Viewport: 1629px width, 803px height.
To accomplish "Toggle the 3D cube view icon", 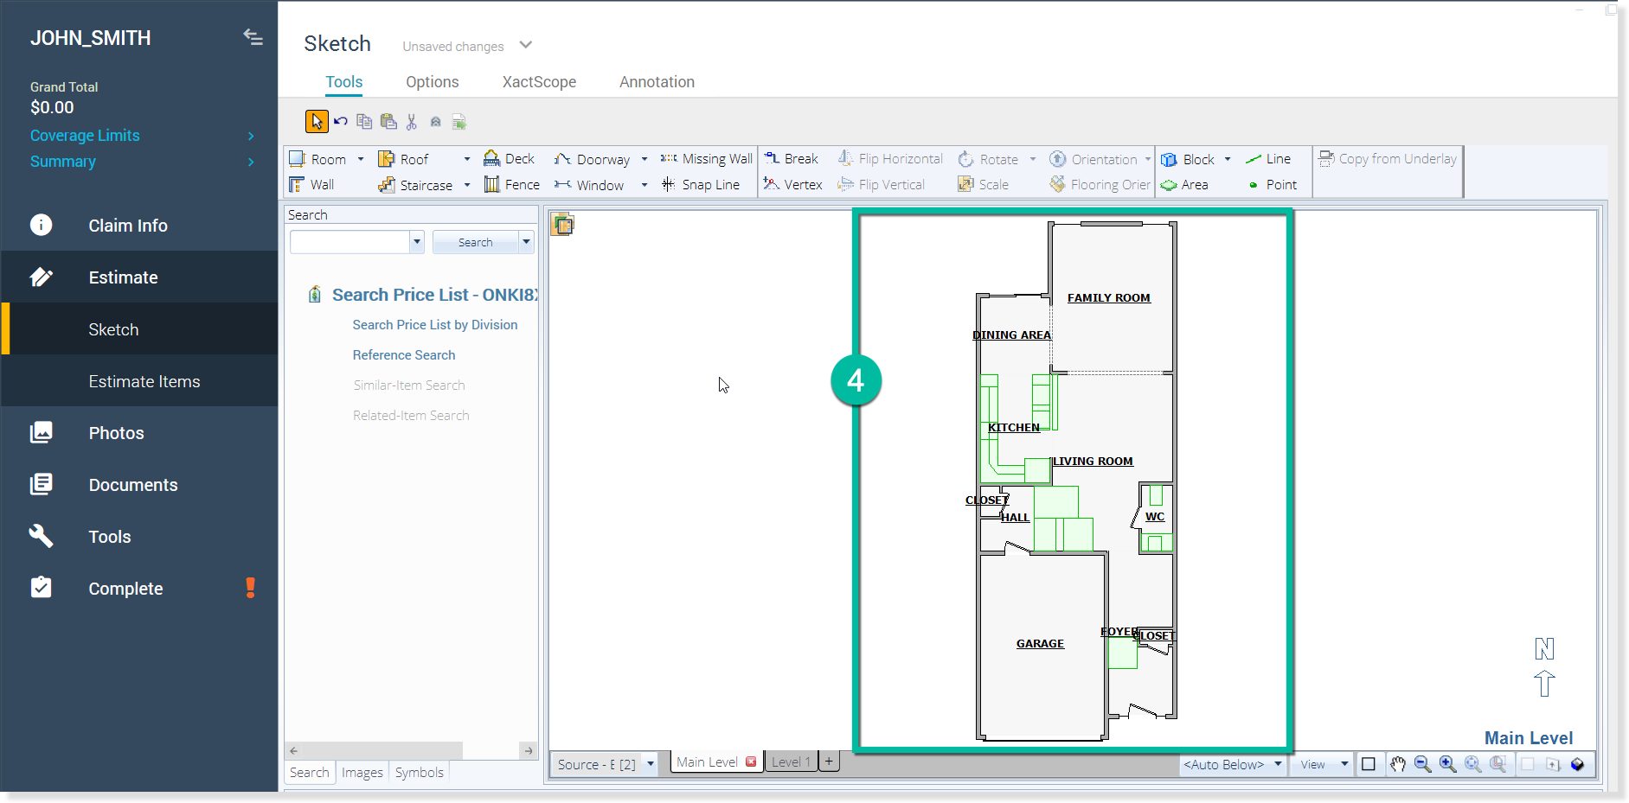I will 1578,764.
